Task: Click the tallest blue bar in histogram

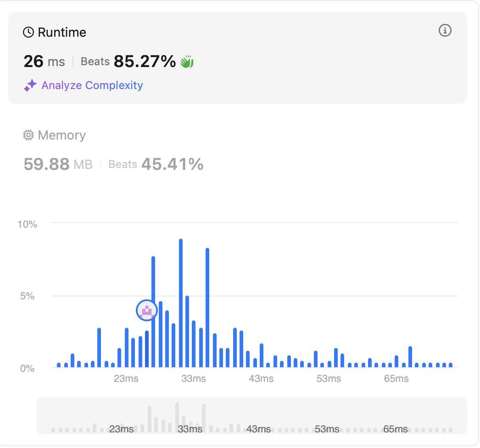Action: [181, 303]
